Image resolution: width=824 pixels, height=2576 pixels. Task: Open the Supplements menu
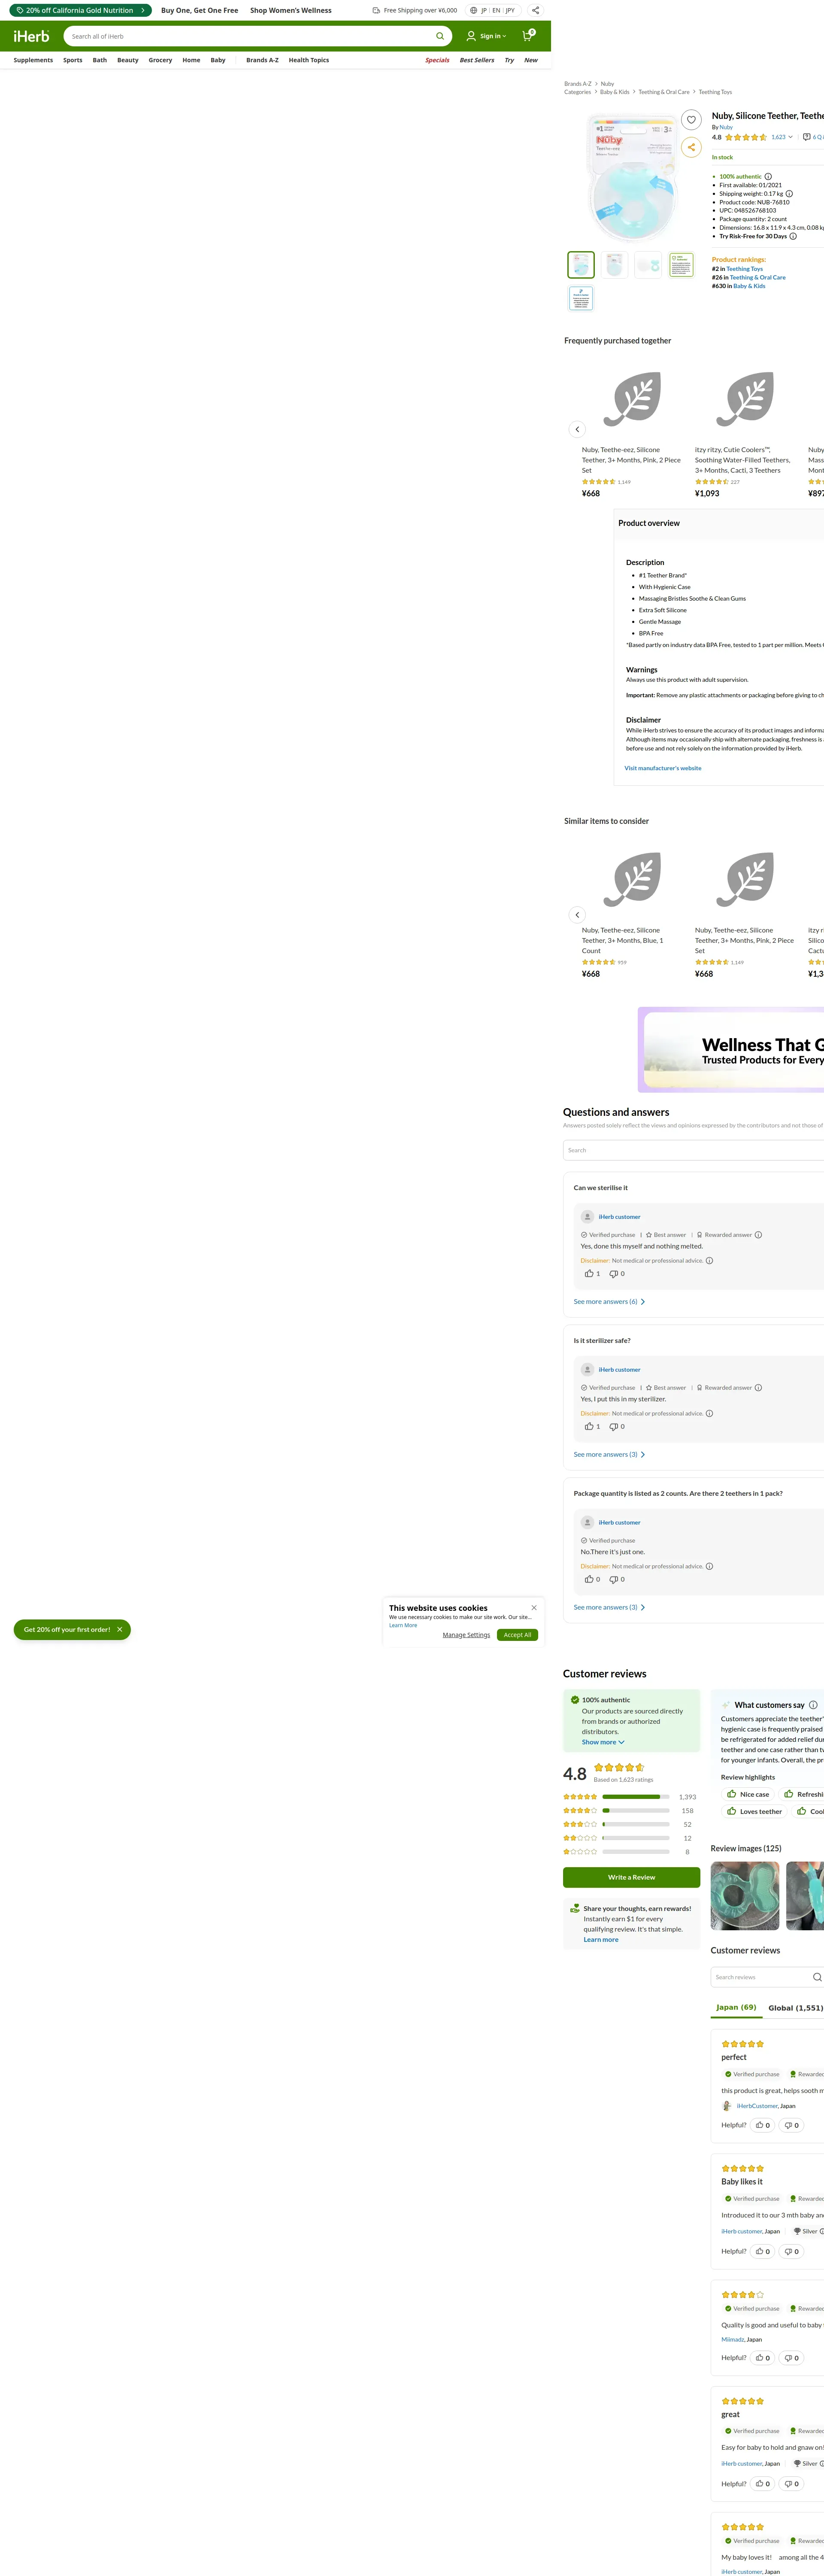[x=33, y=60]
